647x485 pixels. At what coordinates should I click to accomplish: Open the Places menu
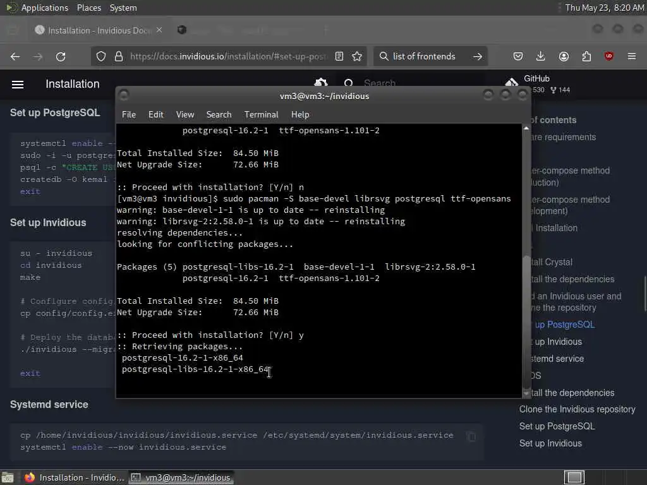pos(88,8)
